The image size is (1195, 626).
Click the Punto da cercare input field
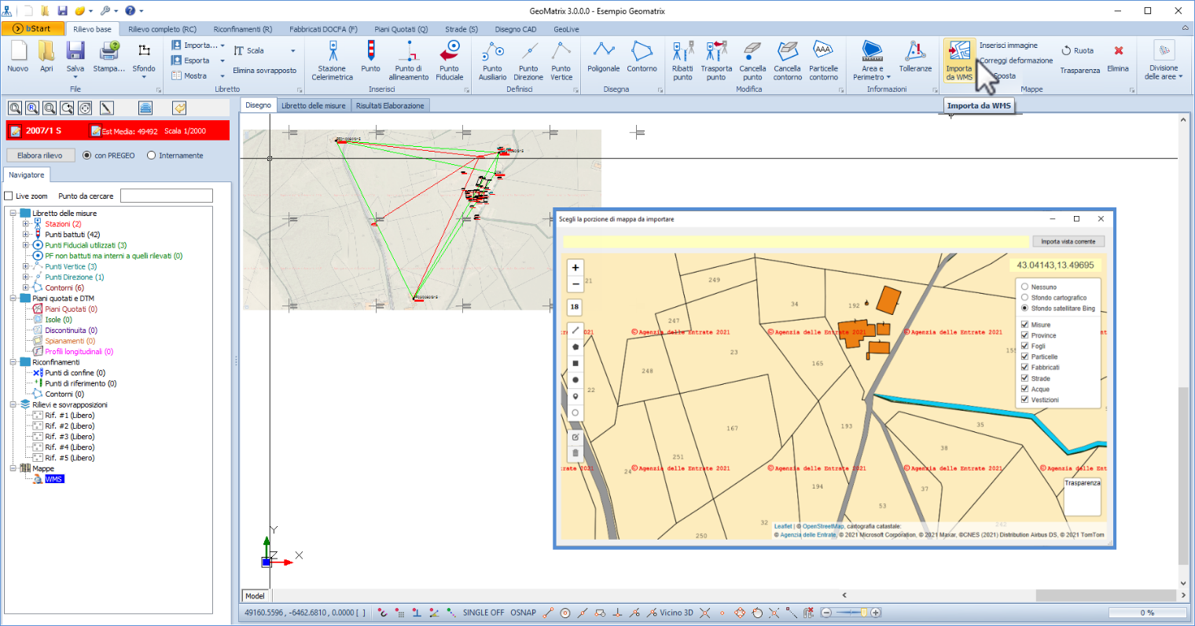click(x=167, y=196)
